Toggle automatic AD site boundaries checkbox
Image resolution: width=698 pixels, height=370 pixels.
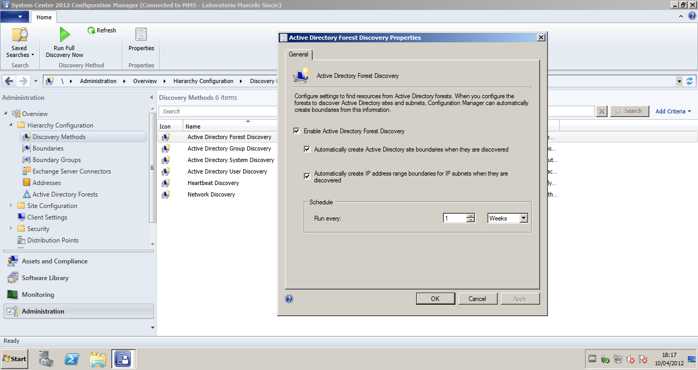click(307, 149)
